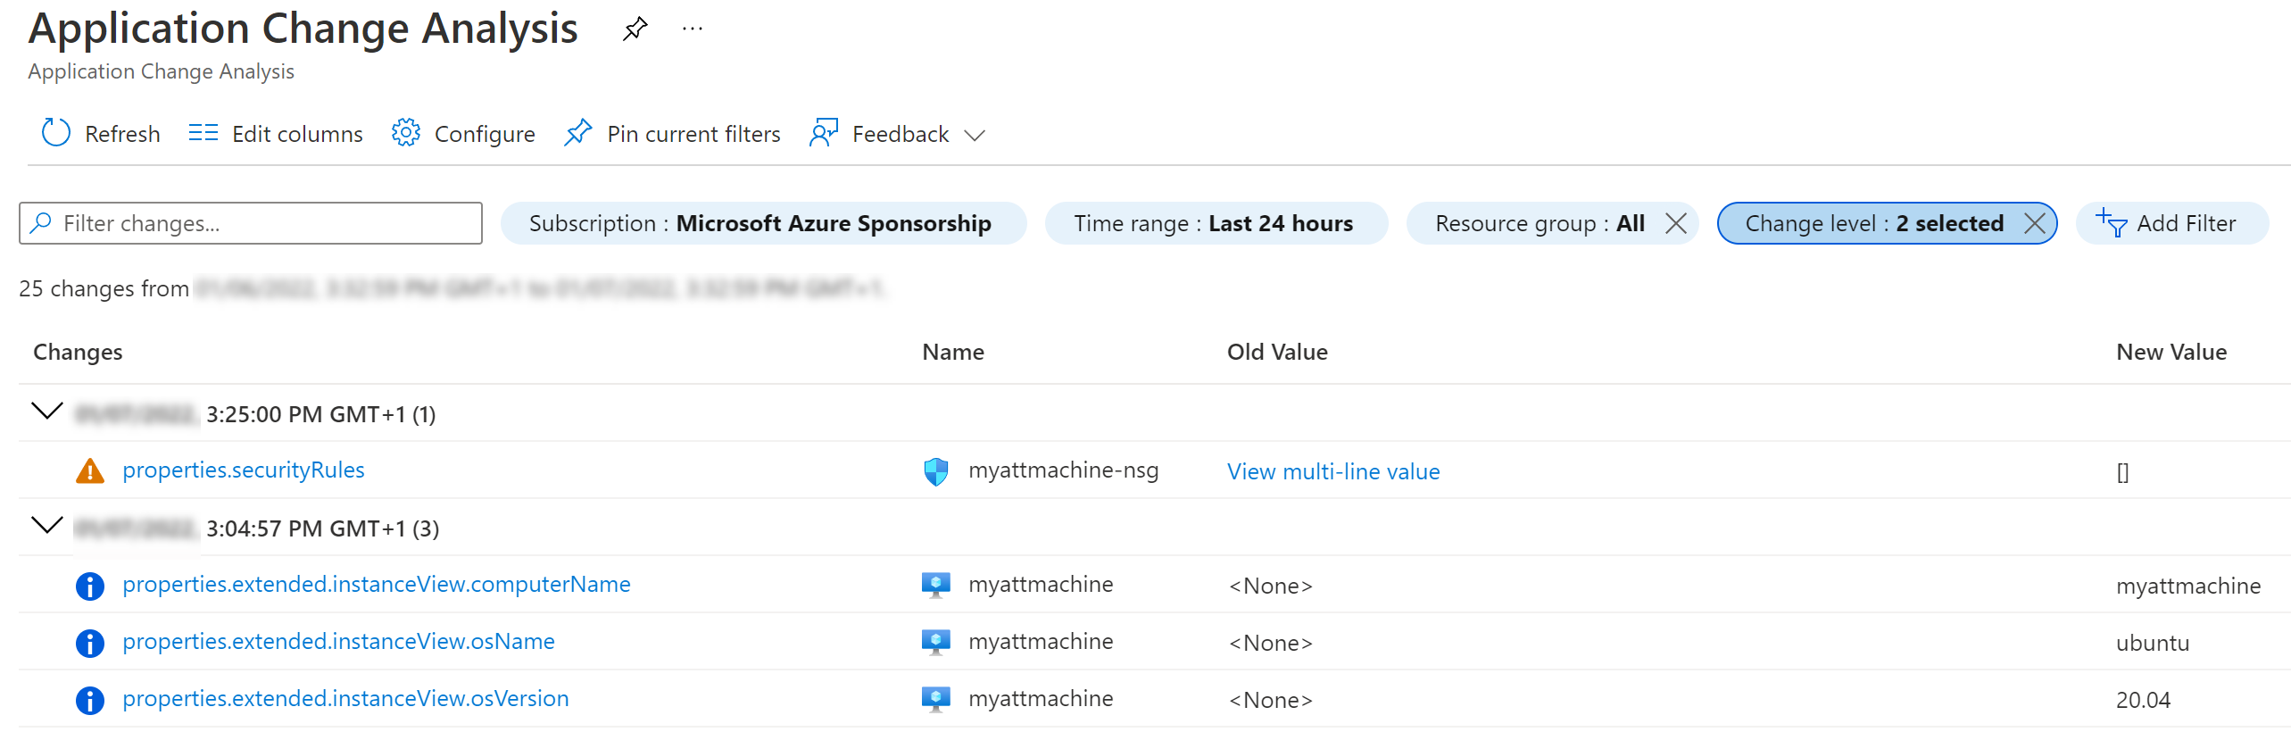Open properties.securityRules change link
The height and width of the screenshot is (732, 2291).
coord(244,470)
